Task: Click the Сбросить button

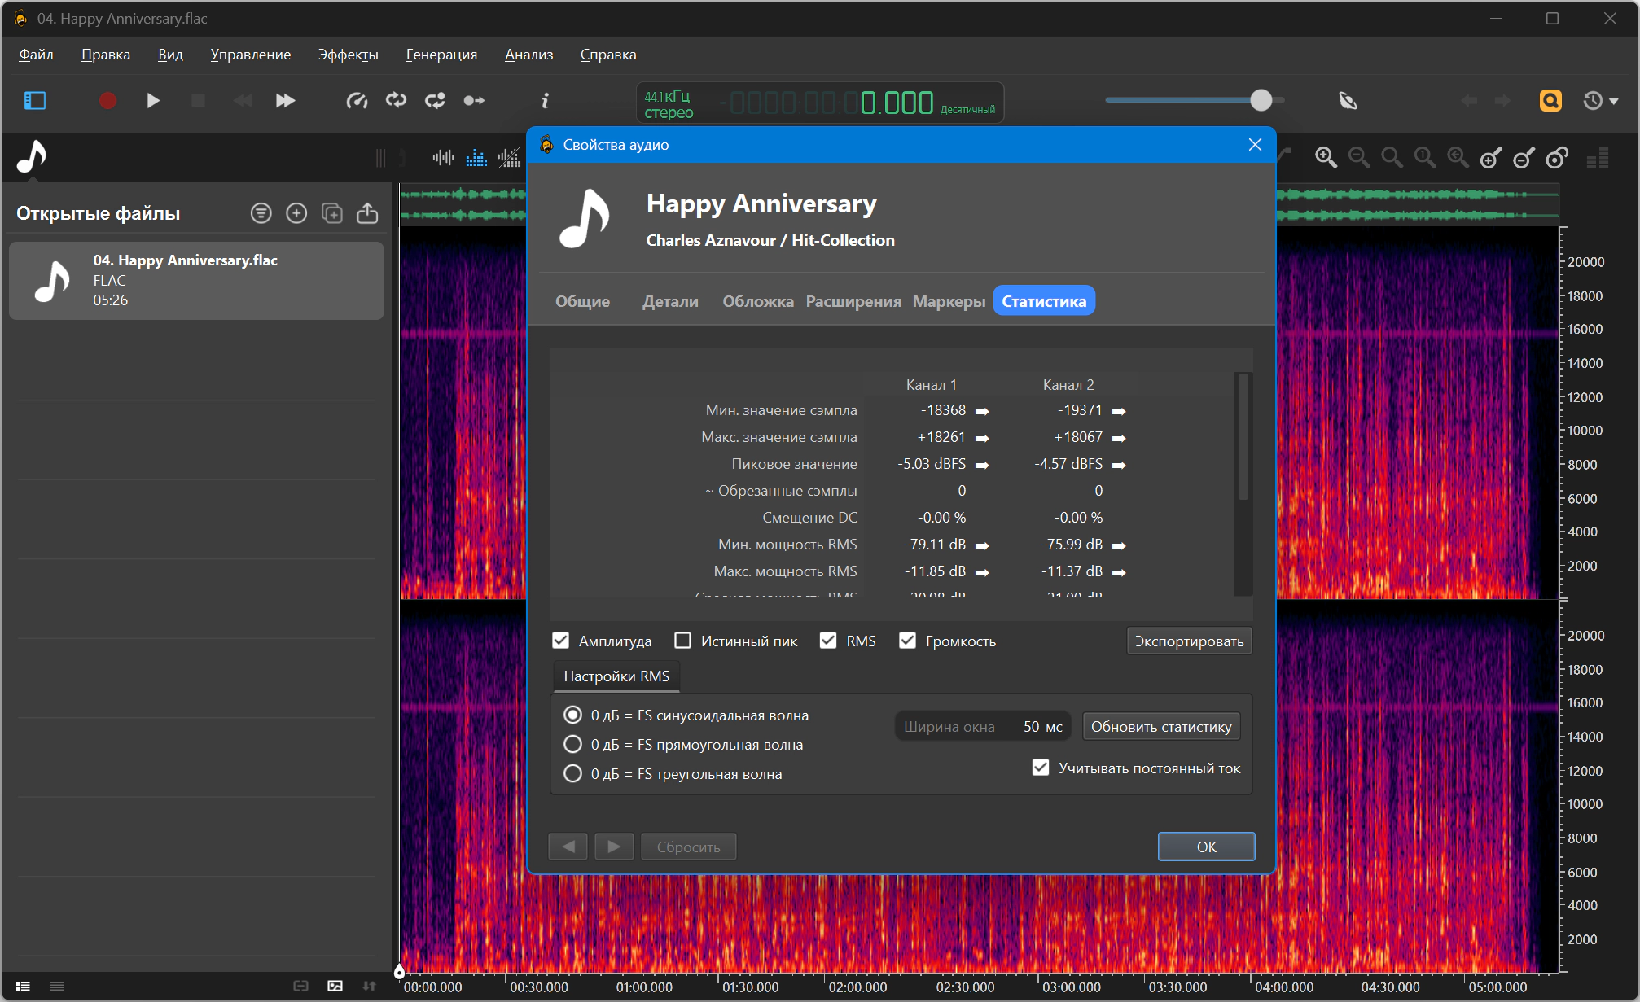Action: 688,847
